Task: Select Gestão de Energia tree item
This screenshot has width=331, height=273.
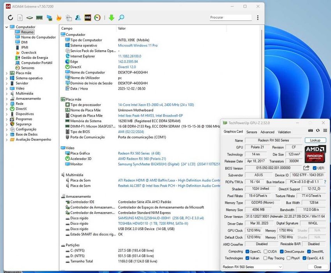Action: (34, 58)
